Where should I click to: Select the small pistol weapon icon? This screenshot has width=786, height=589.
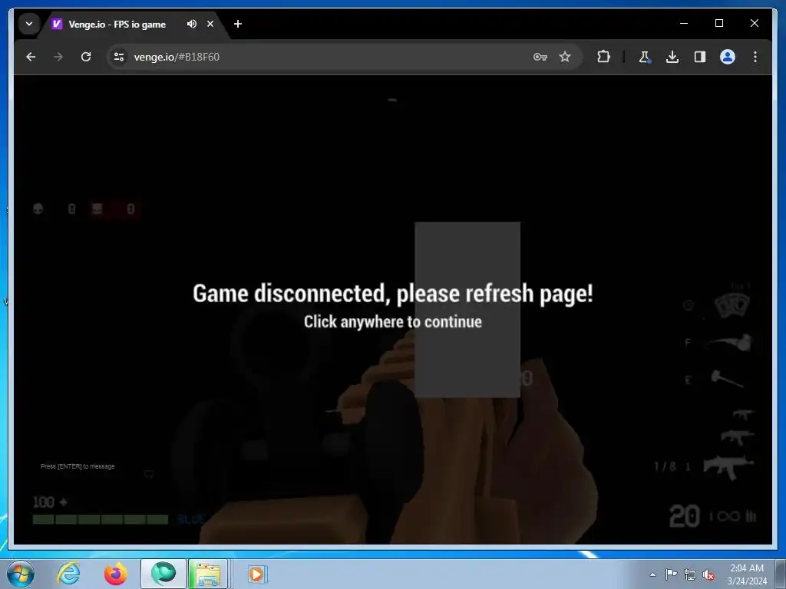coord(743,415)
